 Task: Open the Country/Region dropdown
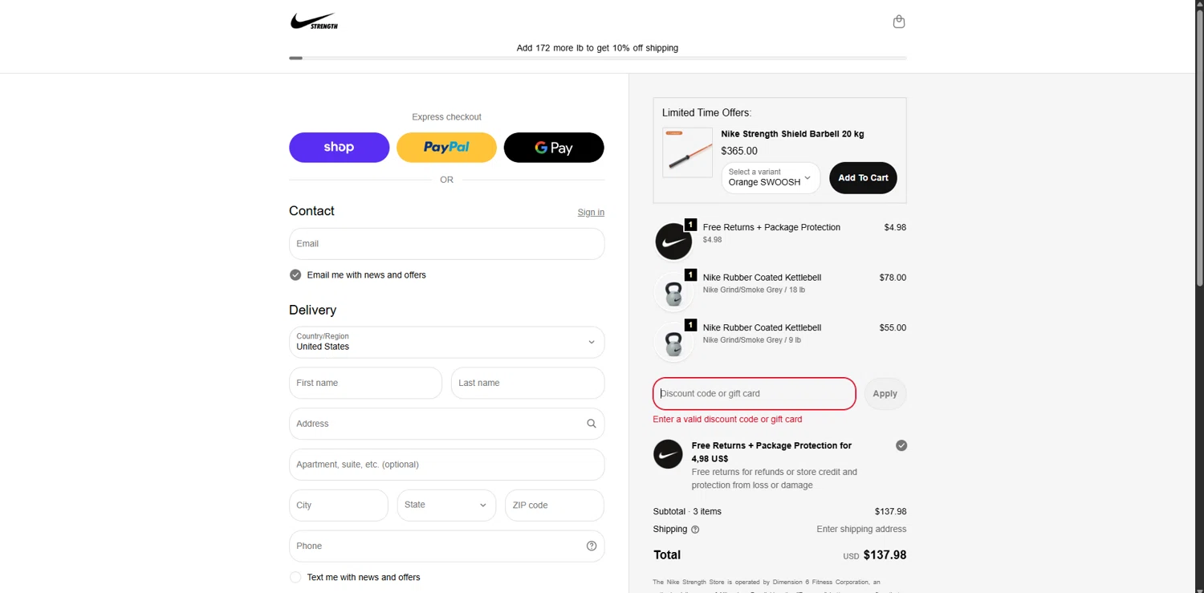click(446, 342)
